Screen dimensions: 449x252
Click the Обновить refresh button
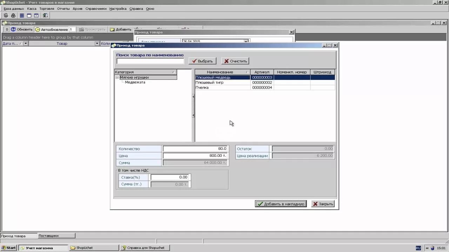22,29
